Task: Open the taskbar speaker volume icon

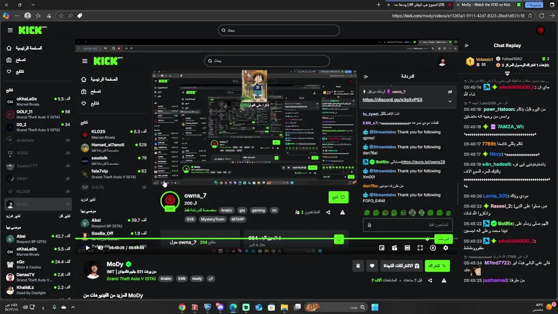Action: point(25,307)
